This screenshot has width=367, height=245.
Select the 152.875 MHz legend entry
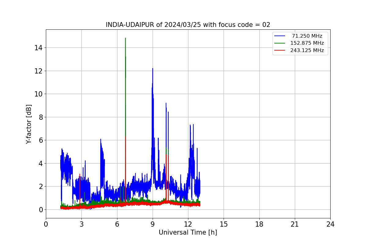click(x=307, y=43)
